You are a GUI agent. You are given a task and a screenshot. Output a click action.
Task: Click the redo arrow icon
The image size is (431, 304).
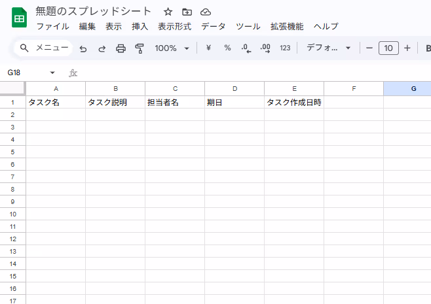(102, 48)
